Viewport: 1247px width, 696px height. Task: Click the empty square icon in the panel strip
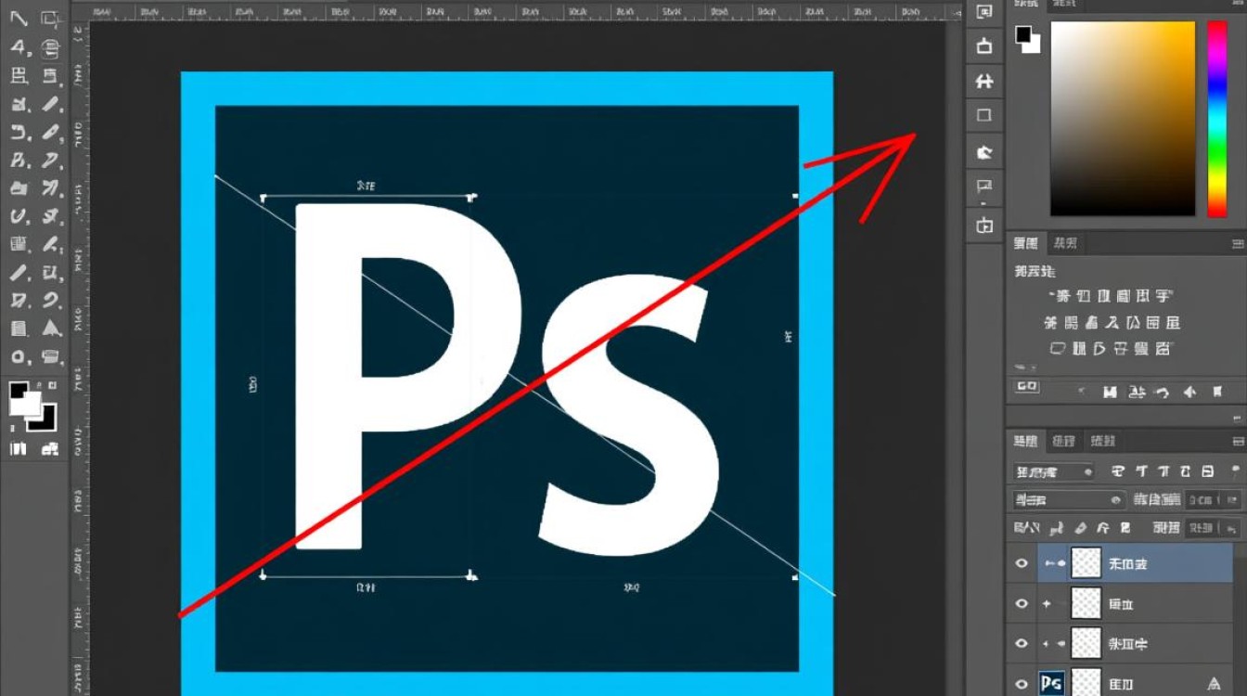pos(984,116)
